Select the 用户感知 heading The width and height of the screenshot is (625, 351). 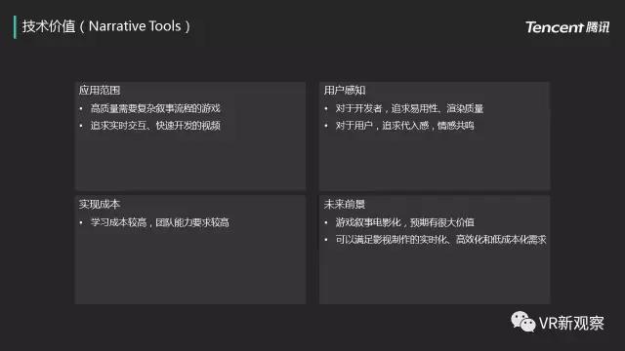click(x=345, y=91)
